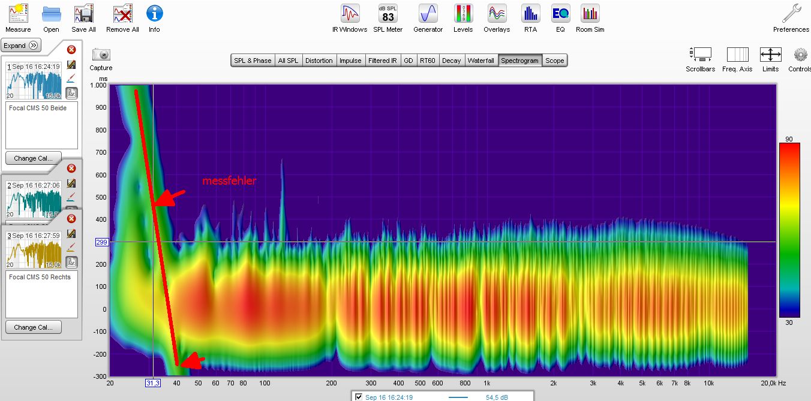Open graph Limits icon
Viewport: 811px width, 401px height.
(x=771, y=55)
